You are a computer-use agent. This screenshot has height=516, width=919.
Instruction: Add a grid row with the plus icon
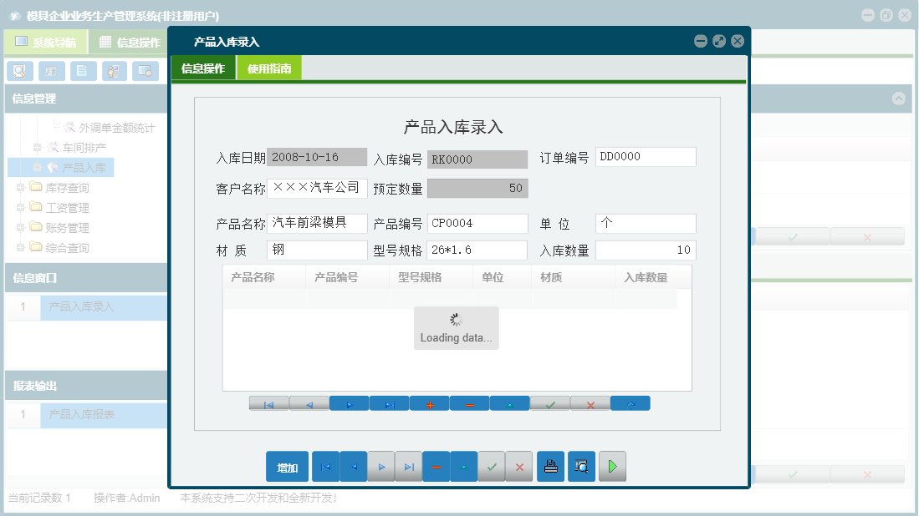click(429, 402)
